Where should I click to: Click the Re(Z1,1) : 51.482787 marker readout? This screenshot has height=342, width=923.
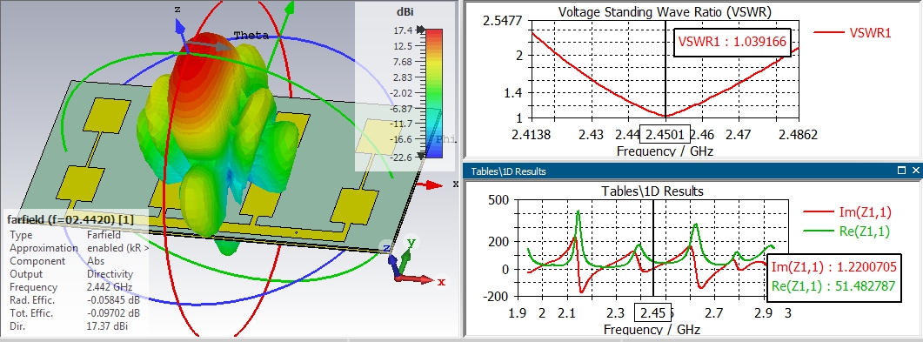pos(833,286)
